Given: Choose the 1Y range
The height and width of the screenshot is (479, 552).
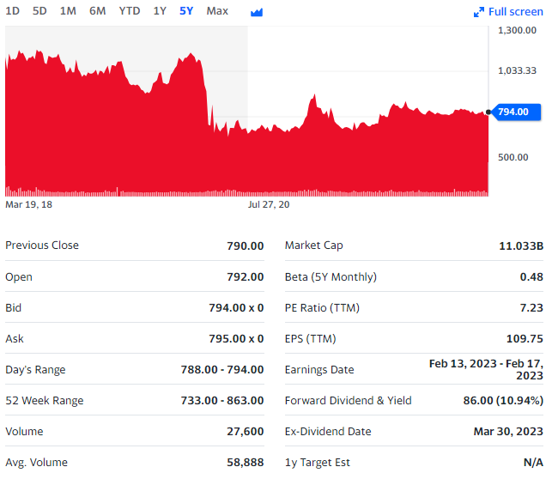Looking at the screenshot, I should (x=160, y=11).
